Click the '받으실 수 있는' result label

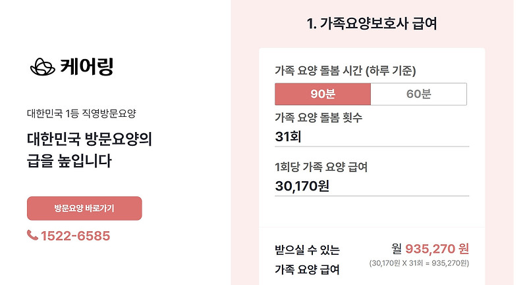[x=308, y=250]
